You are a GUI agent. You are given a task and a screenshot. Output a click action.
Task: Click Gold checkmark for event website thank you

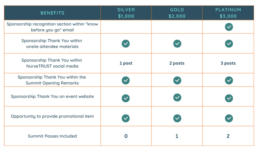tap(177, 97)
